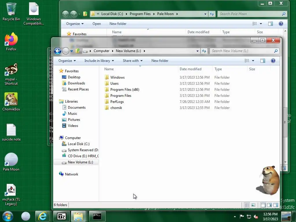The image size is (296, 222).
Task: Select Desktop under Favorites
Action: [x=74, y=77]
